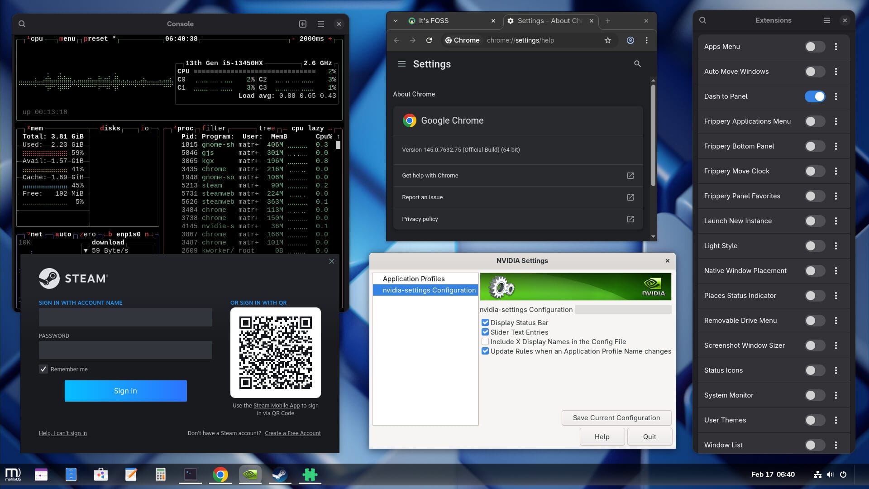This screenshot has width=869, height=489.
Task: Open the hamburger menu on Chrome's Settings page
Action: click(x=402, y=64)
